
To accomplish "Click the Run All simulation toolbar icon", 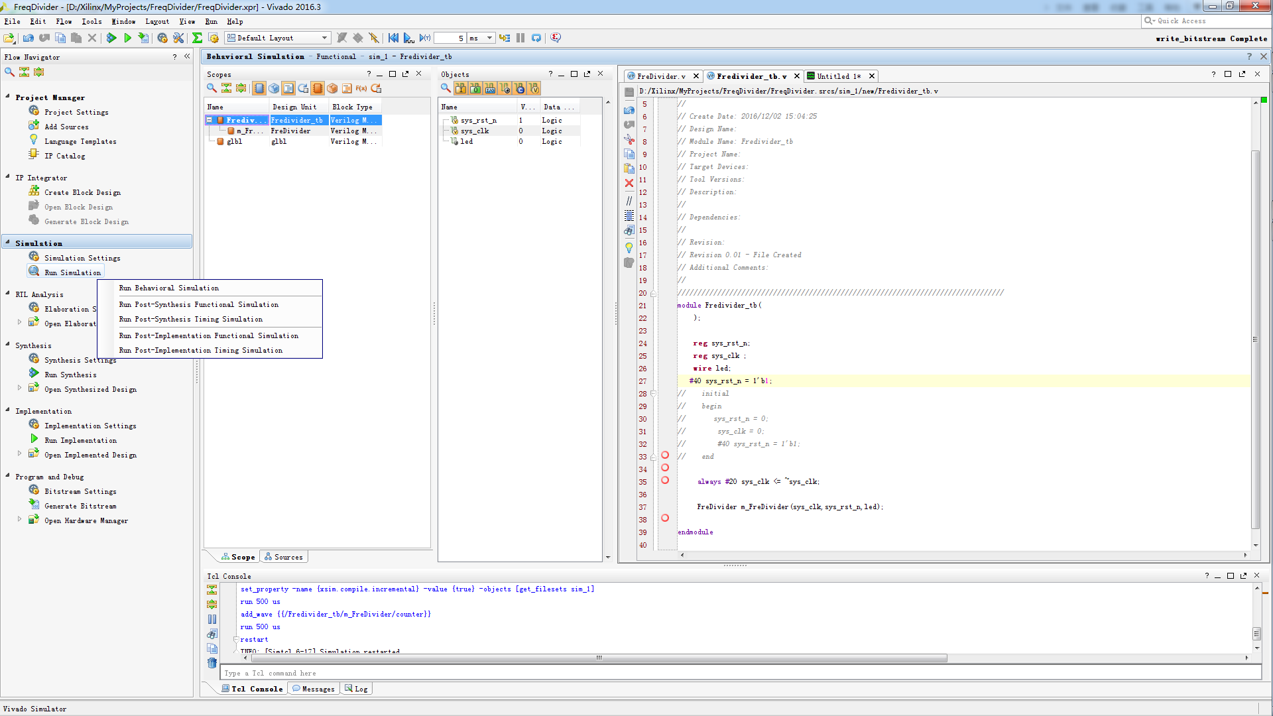I will point(408,38).
